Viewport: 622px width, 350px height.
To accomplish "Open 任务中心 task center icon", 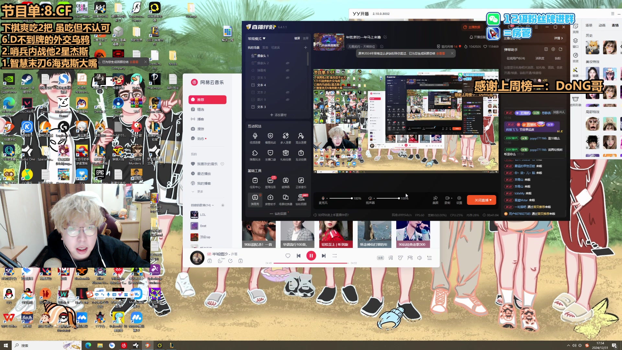I will pos(255,182).
